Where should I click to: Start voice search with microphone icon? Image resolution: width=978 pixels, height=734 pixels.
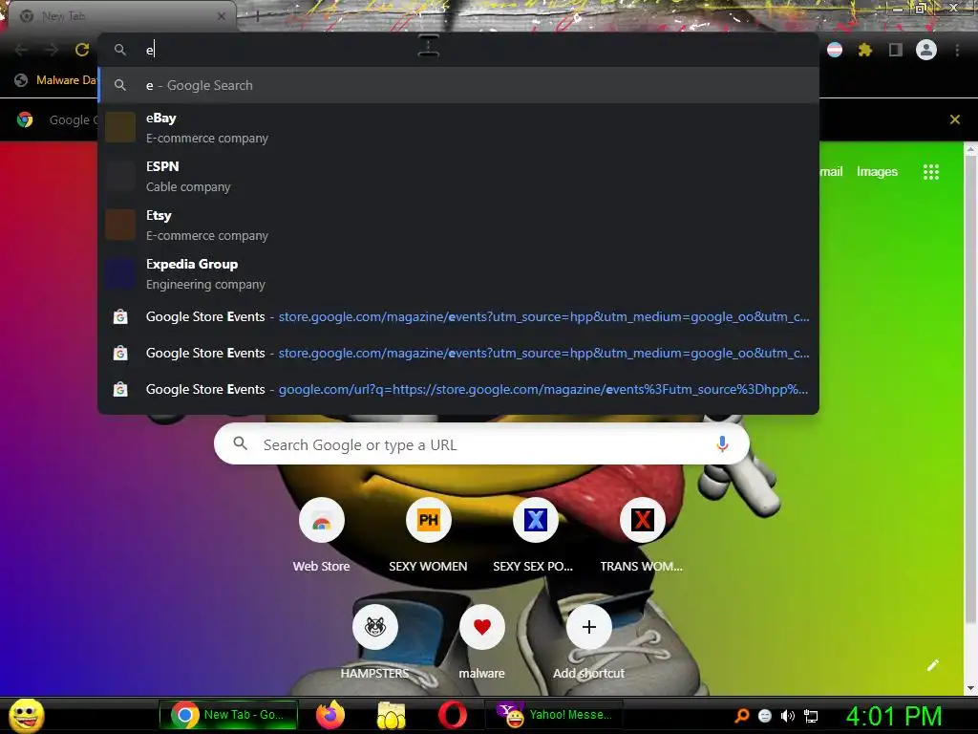722,443
